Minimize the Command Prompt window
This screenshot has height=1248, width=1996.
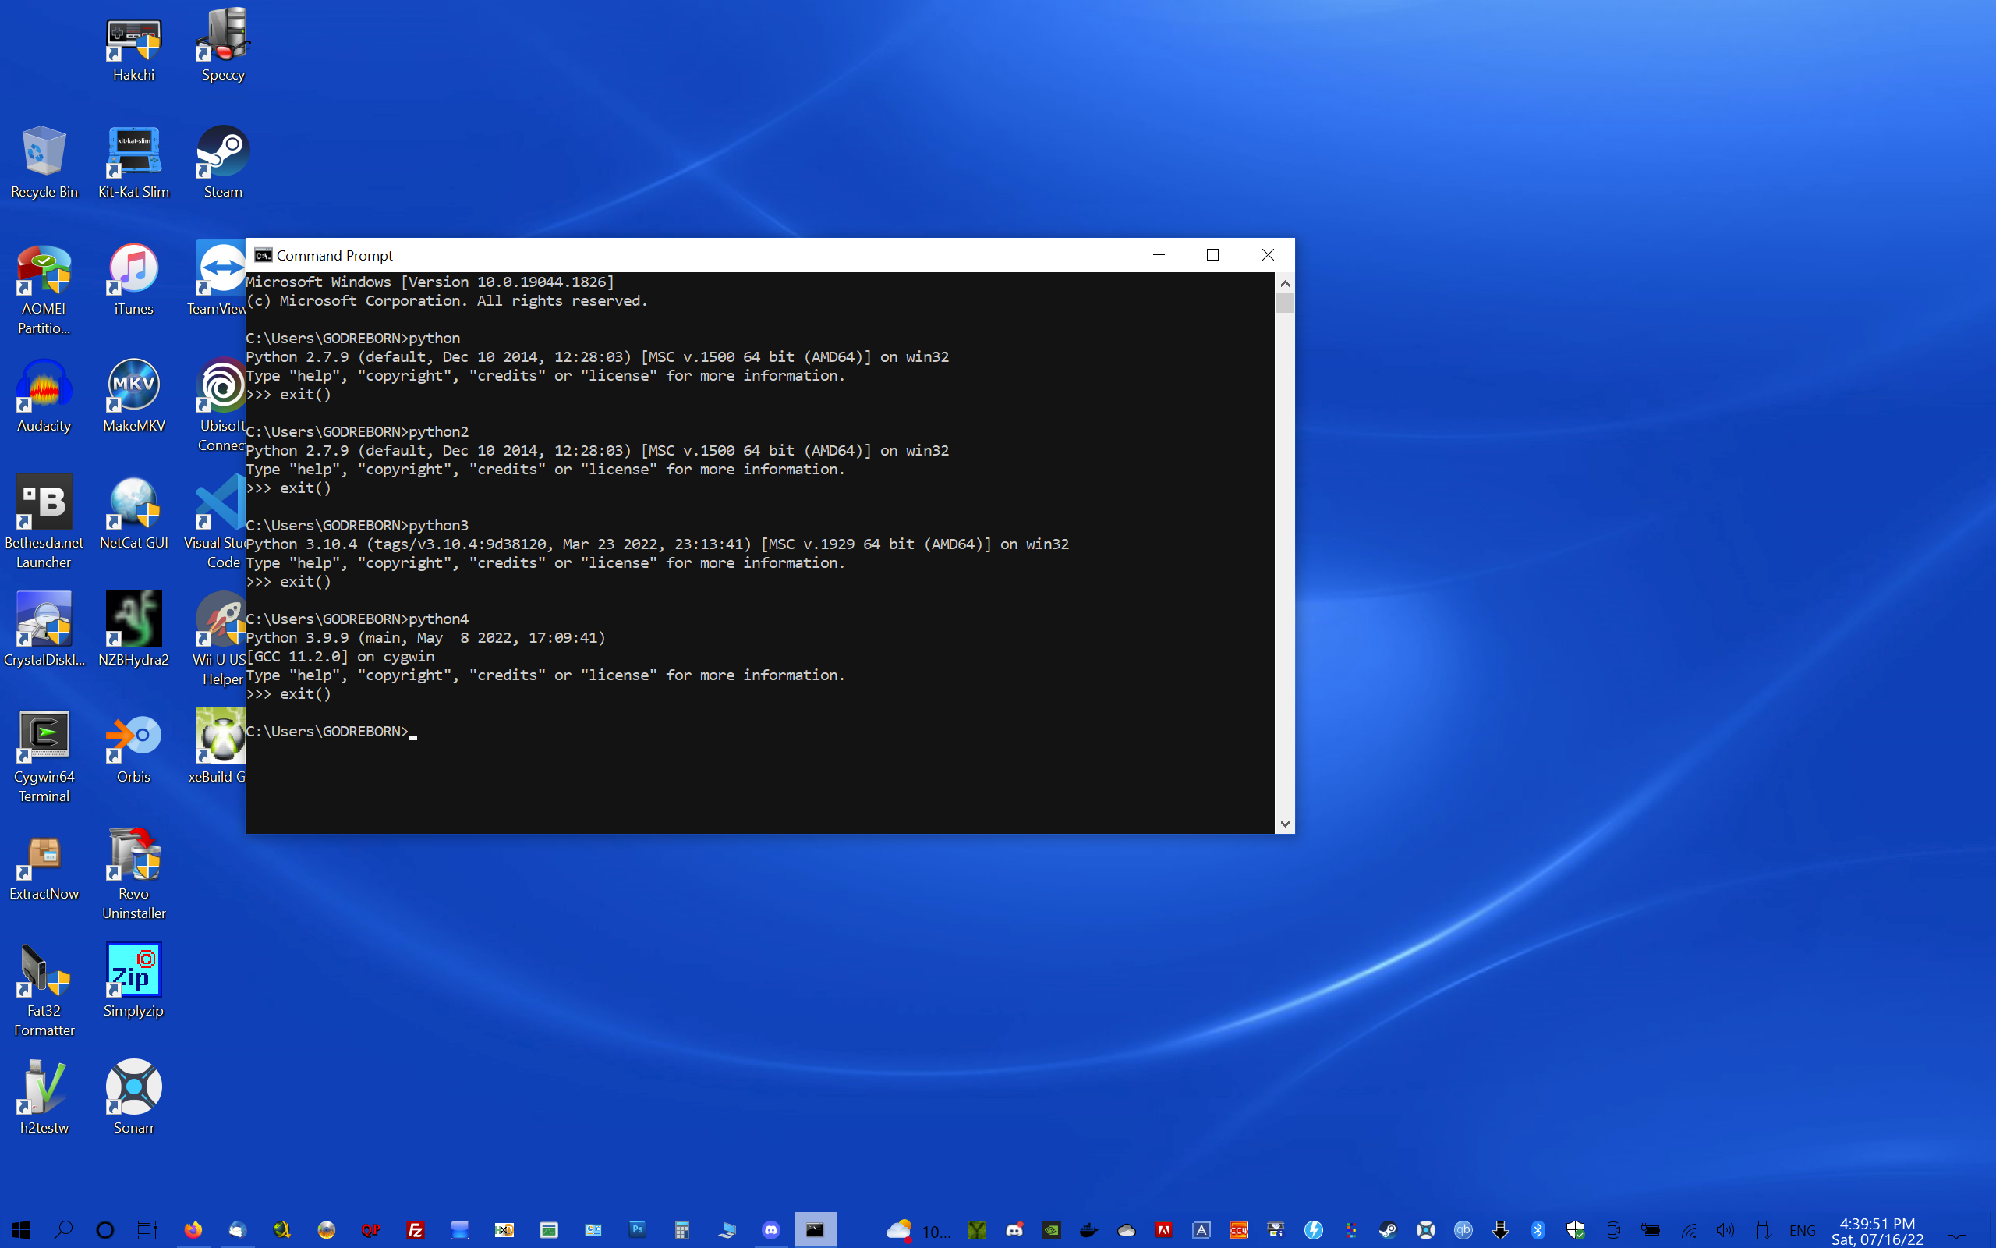1158,255
